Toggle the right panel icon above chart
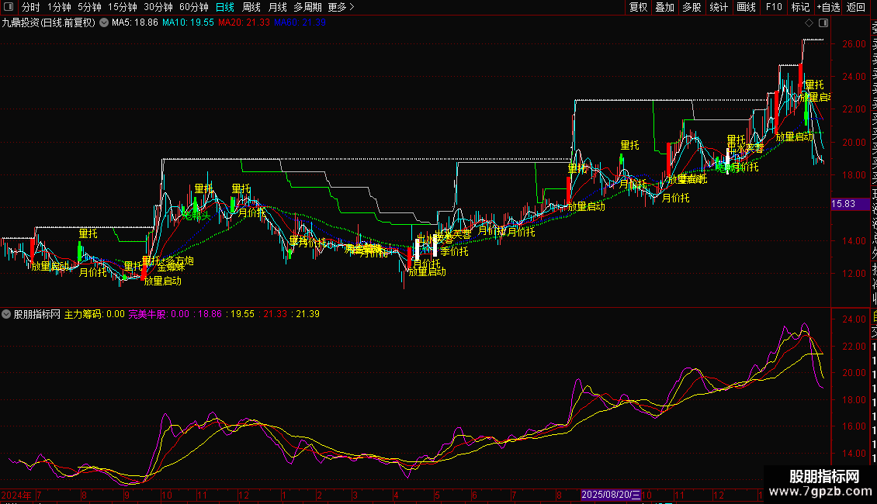This screenshot has width=877, height=504. tap(823, 23)
